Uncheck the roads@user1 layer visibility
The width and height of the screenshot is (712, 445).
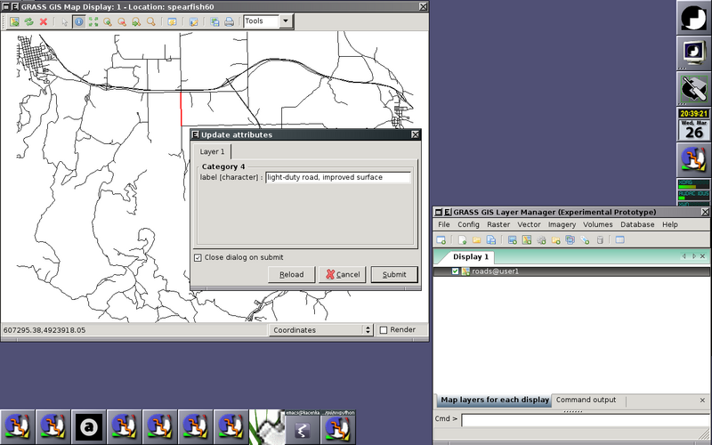455,271
